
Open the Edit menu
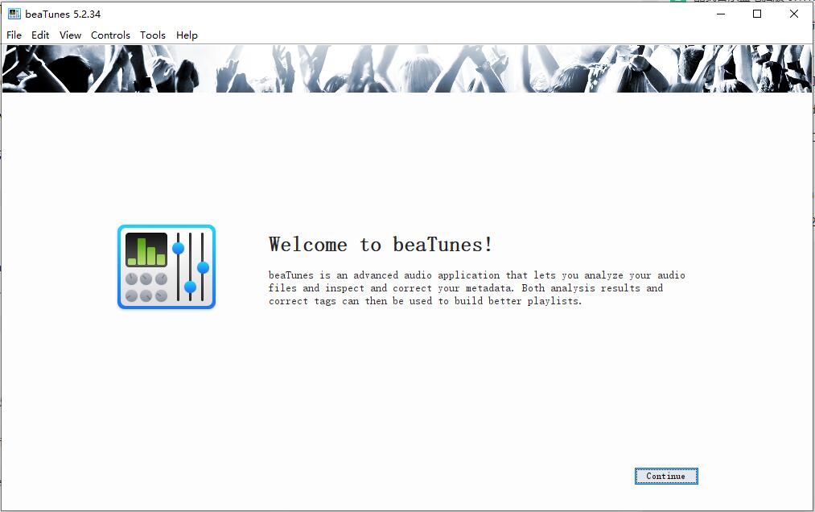pos(40,35)
